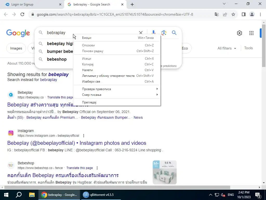Click the Tools button

248,48
